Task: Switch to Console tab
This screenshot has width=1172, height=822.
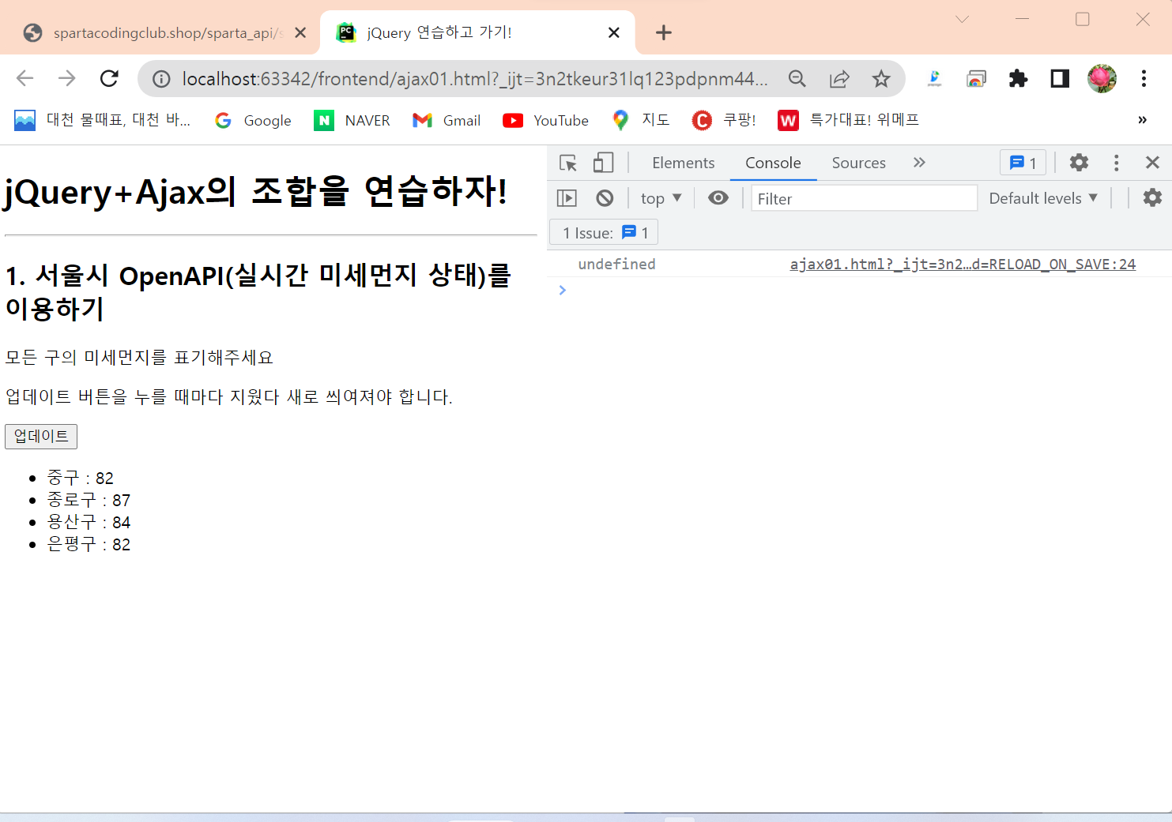Action: tap(773, 163)
